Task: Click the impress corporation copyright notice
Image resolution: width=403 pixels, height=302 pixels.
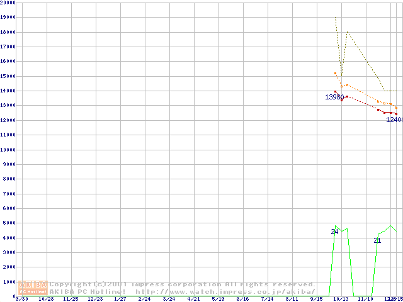Action: [x=183, y=284]
